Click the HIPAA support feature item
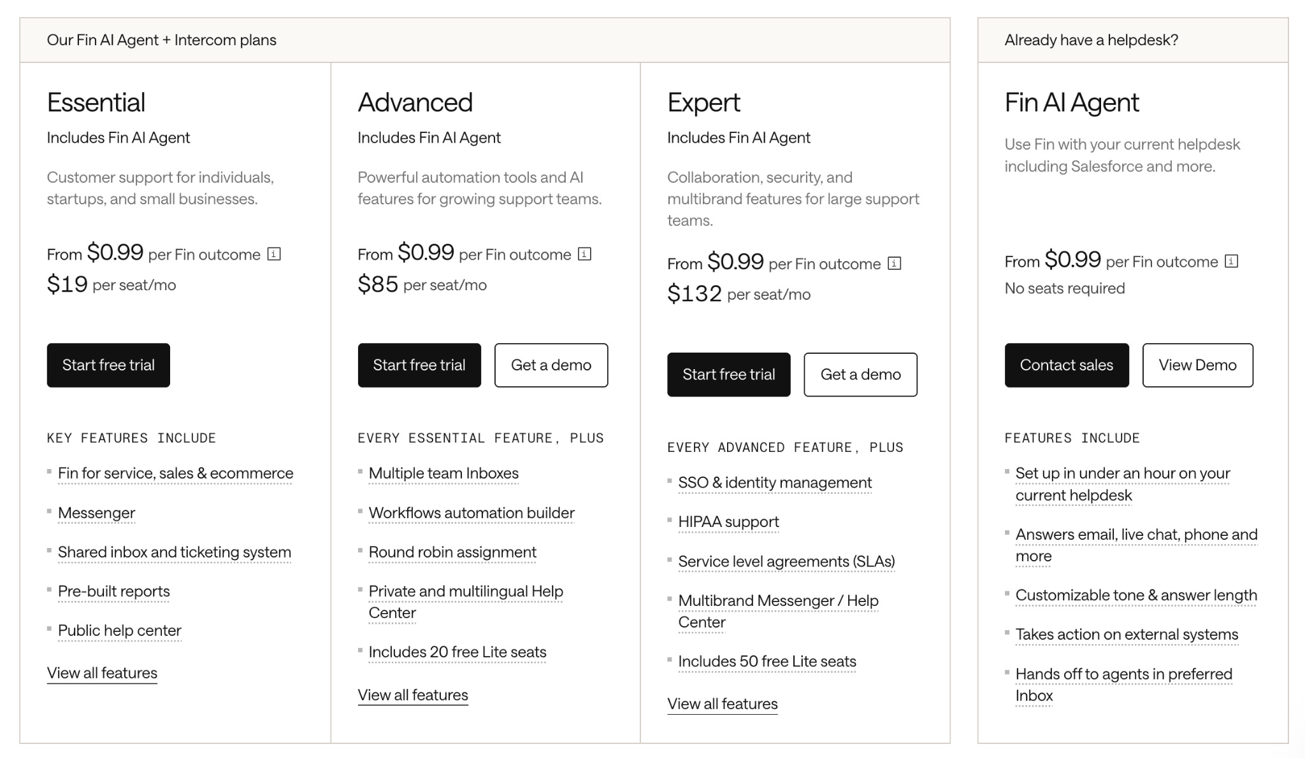 pos(728,523)
